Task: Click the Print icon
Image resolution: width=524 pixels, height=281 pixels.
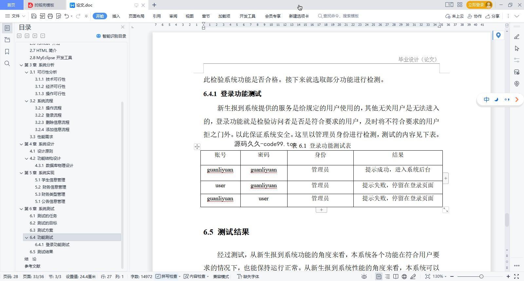Action: 50,16
